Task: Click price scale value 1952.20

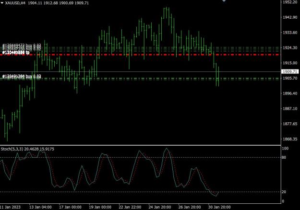Action: [290, 2]
